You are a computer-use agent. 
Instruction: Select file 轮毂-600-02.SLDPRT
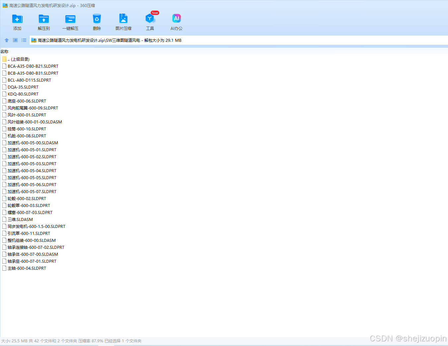[x=24, y=198]
